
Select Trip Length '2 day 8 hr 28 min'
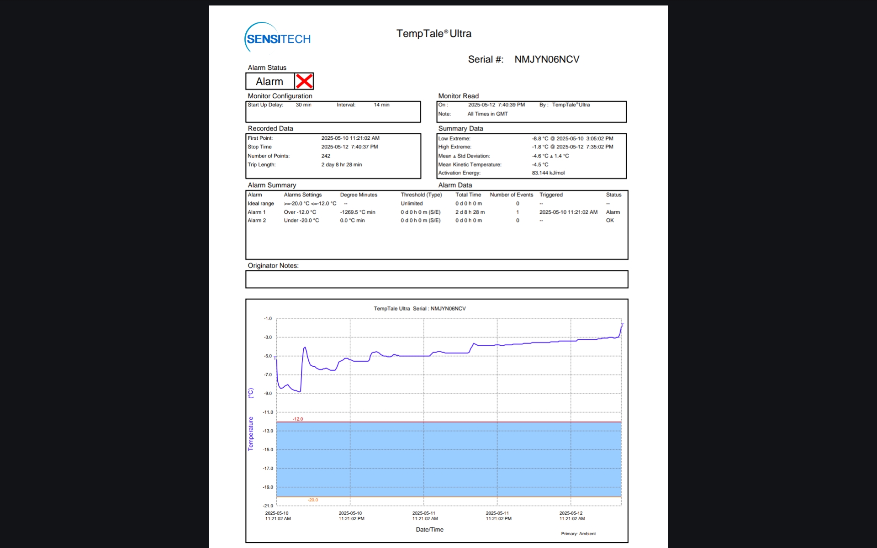point(341,165)
